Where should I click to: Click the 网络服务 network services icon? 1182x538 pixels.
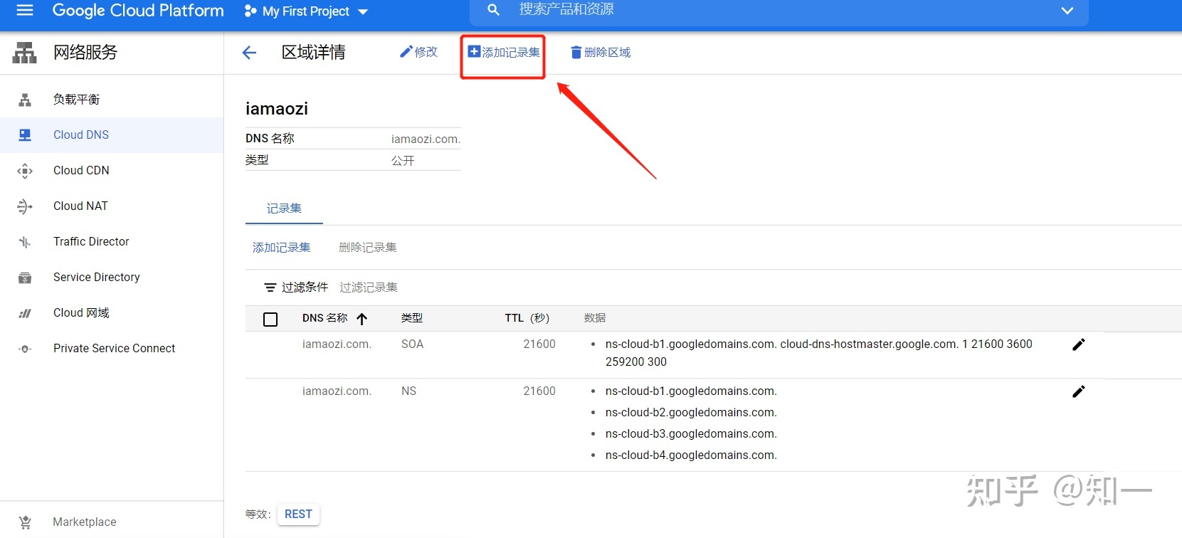(25, 52)
